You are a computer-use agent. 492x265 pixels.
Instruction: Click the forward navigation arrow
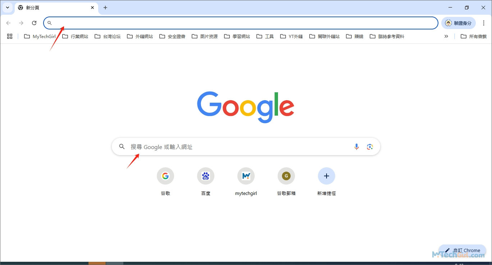(x=21, y=23)
